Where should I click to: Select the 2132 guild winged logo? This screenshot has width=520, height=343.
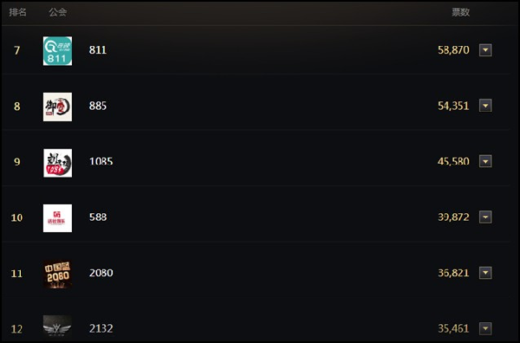[x=57, y=327]
